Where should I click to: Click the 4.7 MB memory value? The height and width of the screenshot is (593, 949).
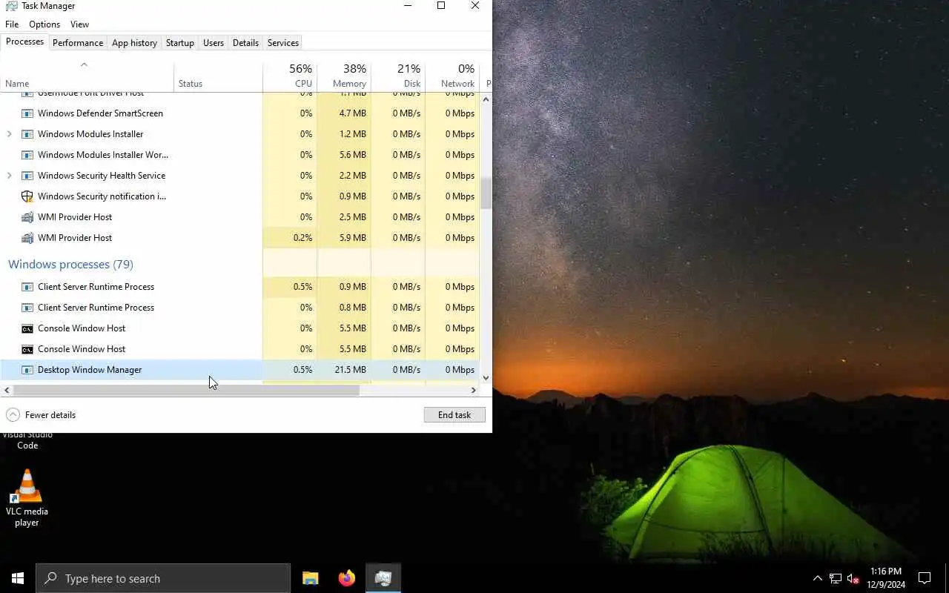coord(352,113)
